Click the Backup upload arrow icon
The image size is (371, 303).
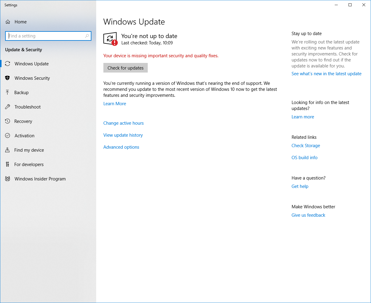click(7, 93)
